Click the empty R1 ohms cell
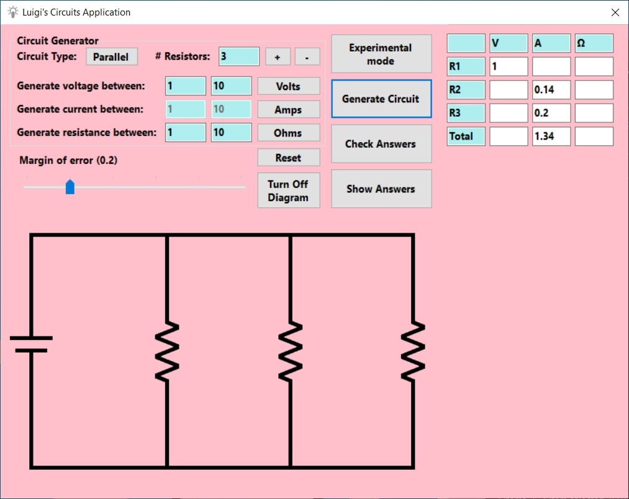 (594, 66)
